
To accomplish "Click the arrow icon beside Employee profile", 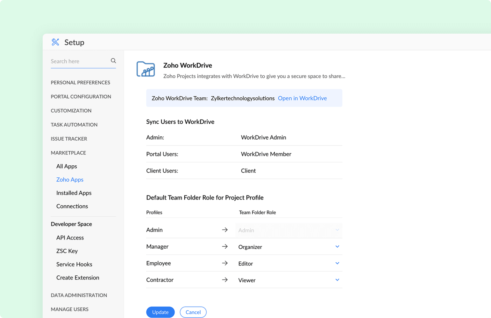I will [x=225, y=263].
